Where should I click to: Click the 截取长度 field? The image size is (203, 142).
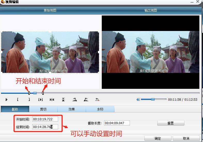pos(117,123)
